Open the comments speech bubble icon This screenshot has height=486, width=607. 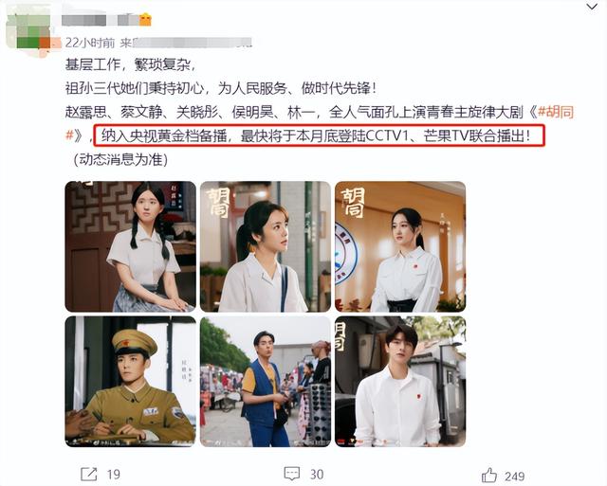tap(291, 474)
